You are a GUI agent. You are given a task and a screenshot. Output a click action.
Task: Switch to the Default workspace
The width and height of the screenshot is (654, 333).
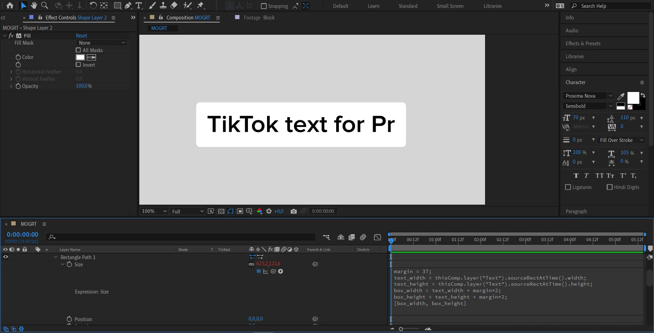coord(341,6)
